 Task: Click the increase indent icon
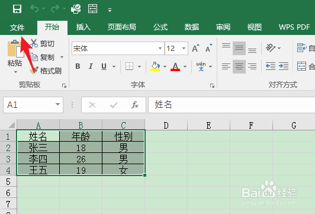[x=284, y=66]
